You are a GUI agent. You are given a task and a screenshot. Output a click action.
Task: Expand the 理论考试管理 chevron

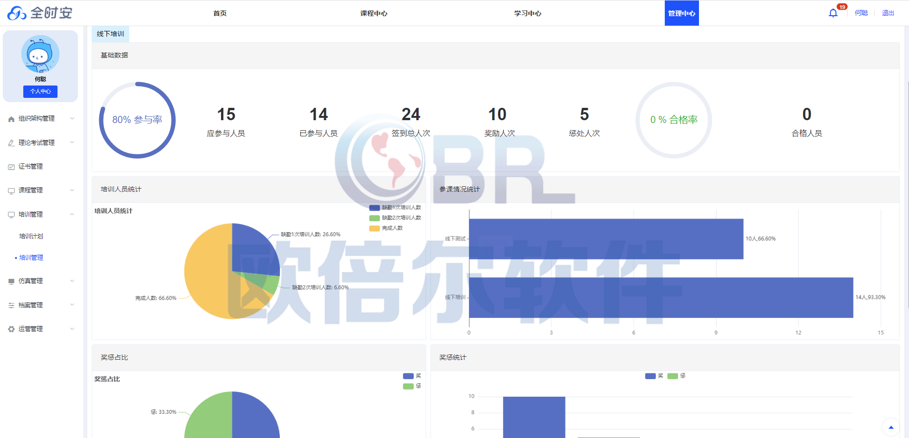click(72, 142)
